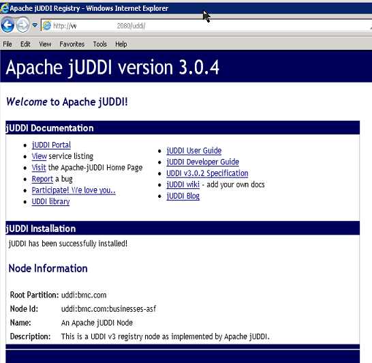Open the recent pages dropdown arrow
Viewport: 372px width, 363px height.
click(35, 25)
